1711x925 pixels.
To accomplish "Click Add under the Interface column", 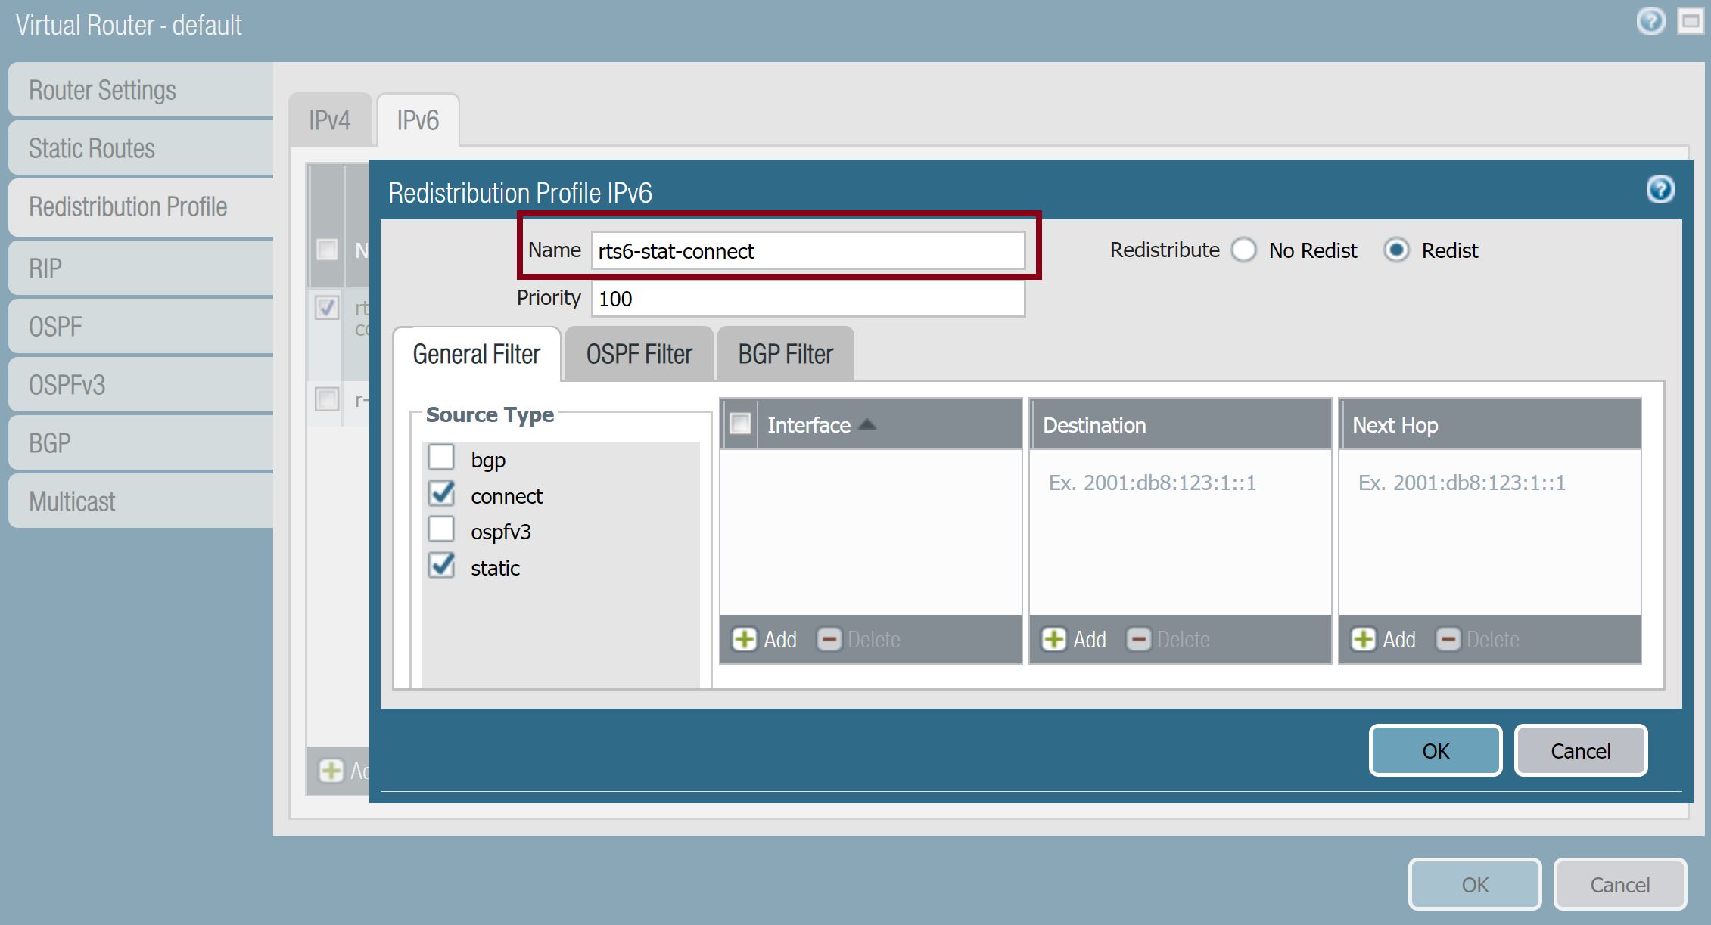I will click(x=764, y=639).
